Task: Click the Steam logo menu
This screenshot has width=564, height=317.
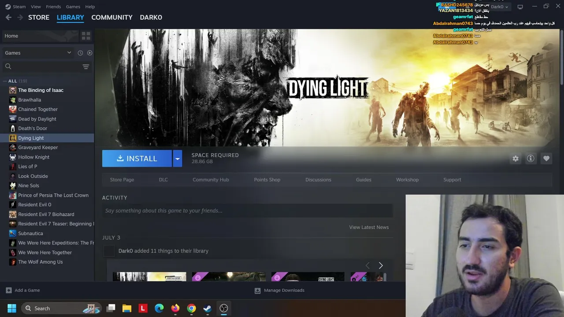Action: point(15,7)
